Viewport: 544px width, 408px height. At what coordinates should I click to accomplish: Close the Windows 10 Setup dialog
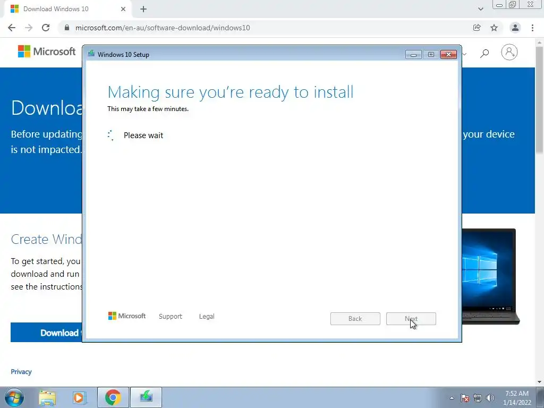(x=448, y=55)
